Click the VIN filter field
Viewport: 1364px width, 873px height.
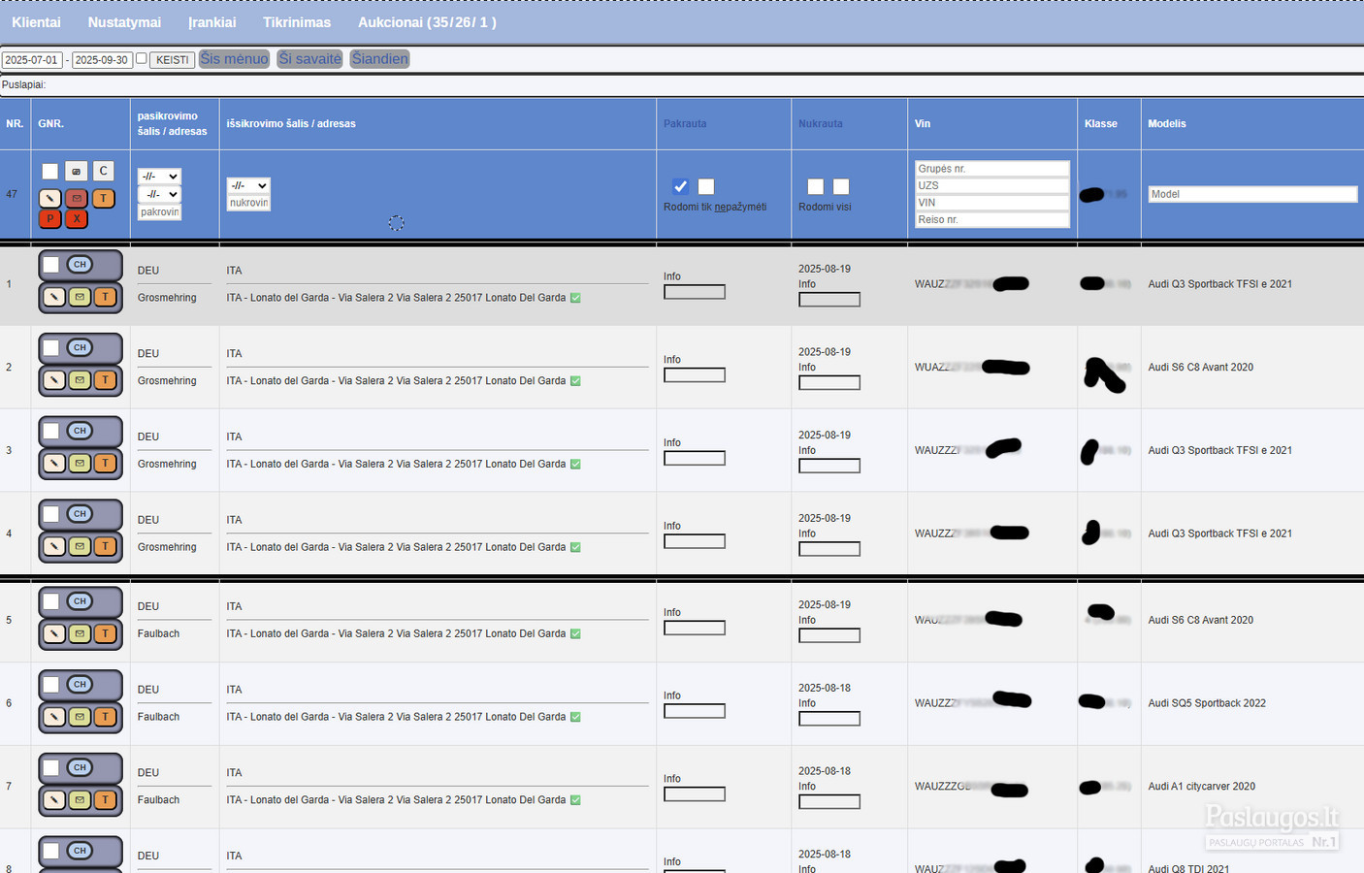991,203
